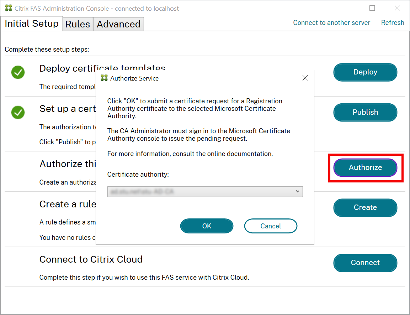Screen dimensions: 410x315
Task: Expand the Certificate authority dropdown
Action: click(x=298, y=192)
